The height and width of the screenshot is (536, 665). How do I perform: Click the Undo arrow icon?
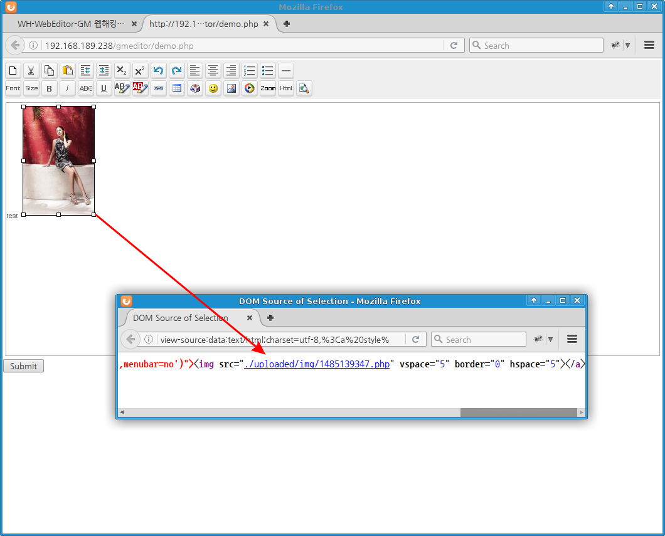(x=159, y=70)
